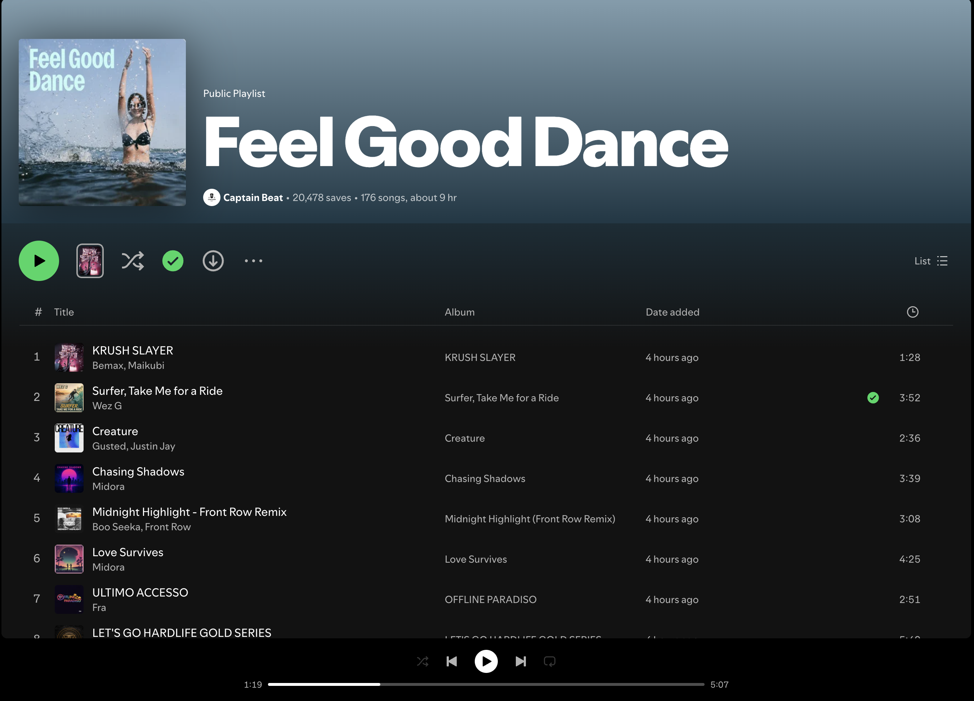Select the KRUSH SLAYER track title
This screenshot has width=974, height=701.
tap(133, 350)
